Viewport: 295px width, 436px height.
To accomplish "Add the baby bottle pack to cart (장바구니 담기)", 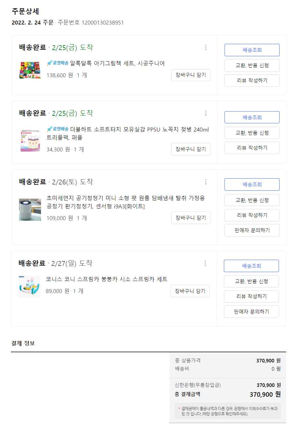I will [x=190, y=149].
